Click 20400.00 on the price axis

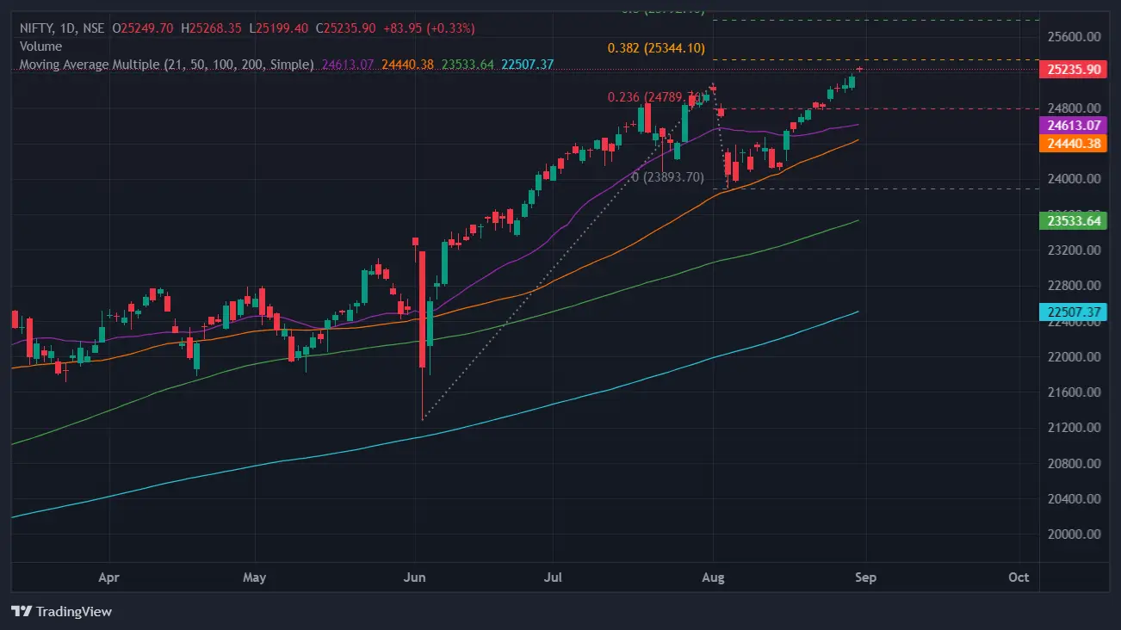pyautogui.click(x=1075, y=499)
